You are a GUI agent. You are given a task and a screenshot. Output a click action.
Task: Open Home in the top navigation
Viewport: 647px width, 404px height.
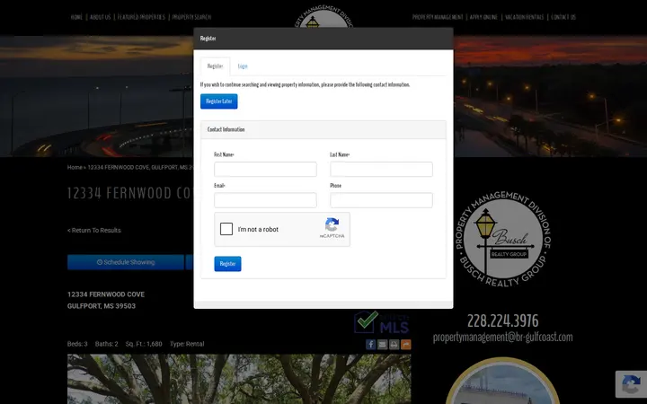(76, 17)
